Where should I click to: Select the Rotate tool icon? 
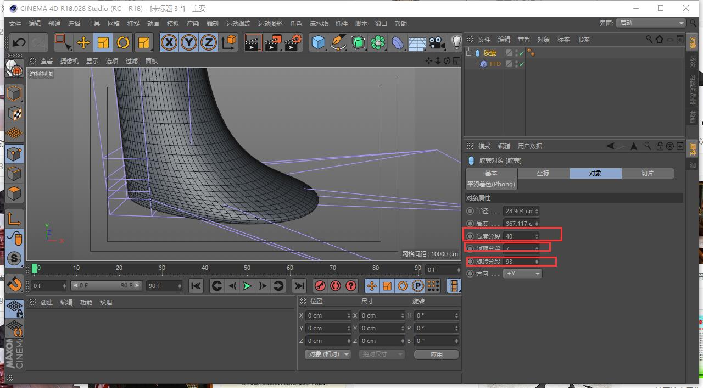pos(123,42)
